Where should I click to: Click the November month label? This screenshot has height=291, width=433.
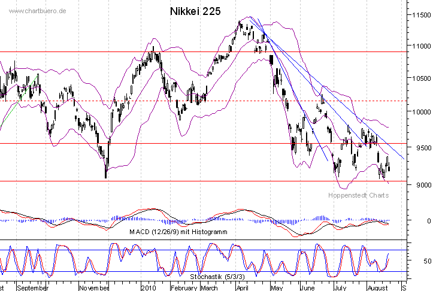(x=94, y=288)
